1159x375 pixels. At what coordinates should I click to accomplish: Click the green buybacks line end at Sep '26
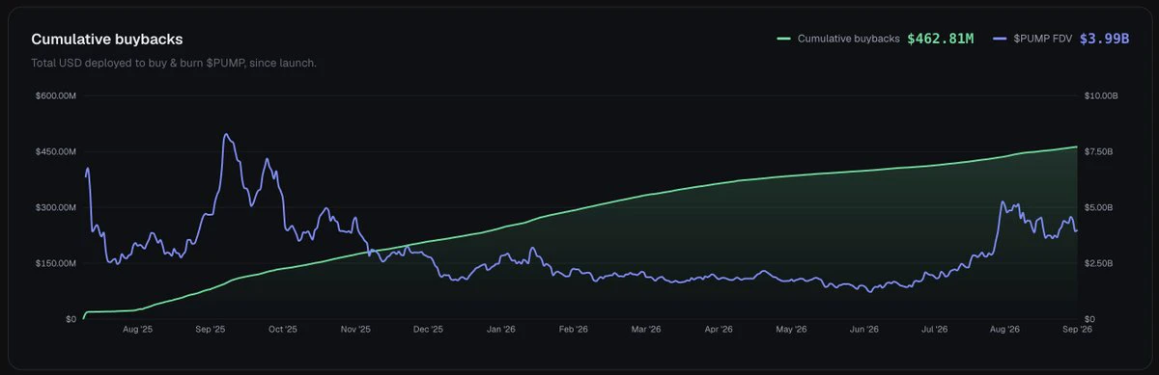click(1076, 147)
